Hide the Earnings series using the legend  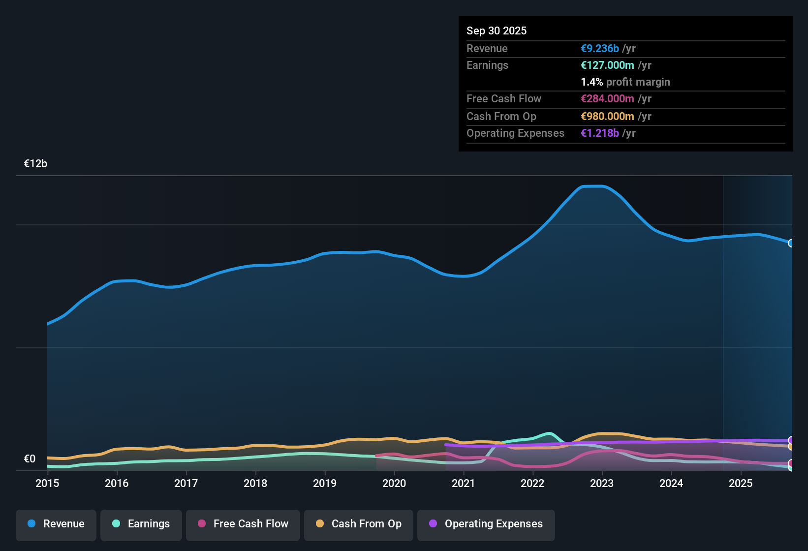point(141,524)
